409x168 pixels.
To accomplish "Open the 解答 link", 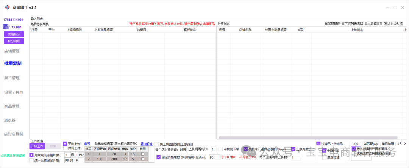I will click(x=87, y=143).
